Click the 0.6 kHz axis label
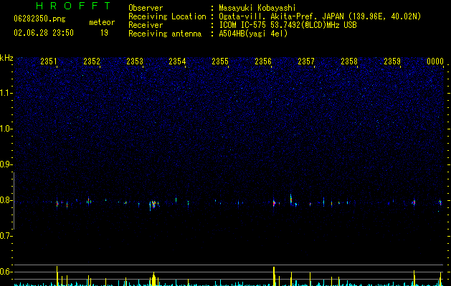Screen dimensions: 451x286 coord(6,272)
